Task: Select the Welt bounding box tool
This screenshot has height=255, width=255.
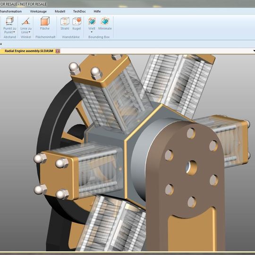Action: 92,25
